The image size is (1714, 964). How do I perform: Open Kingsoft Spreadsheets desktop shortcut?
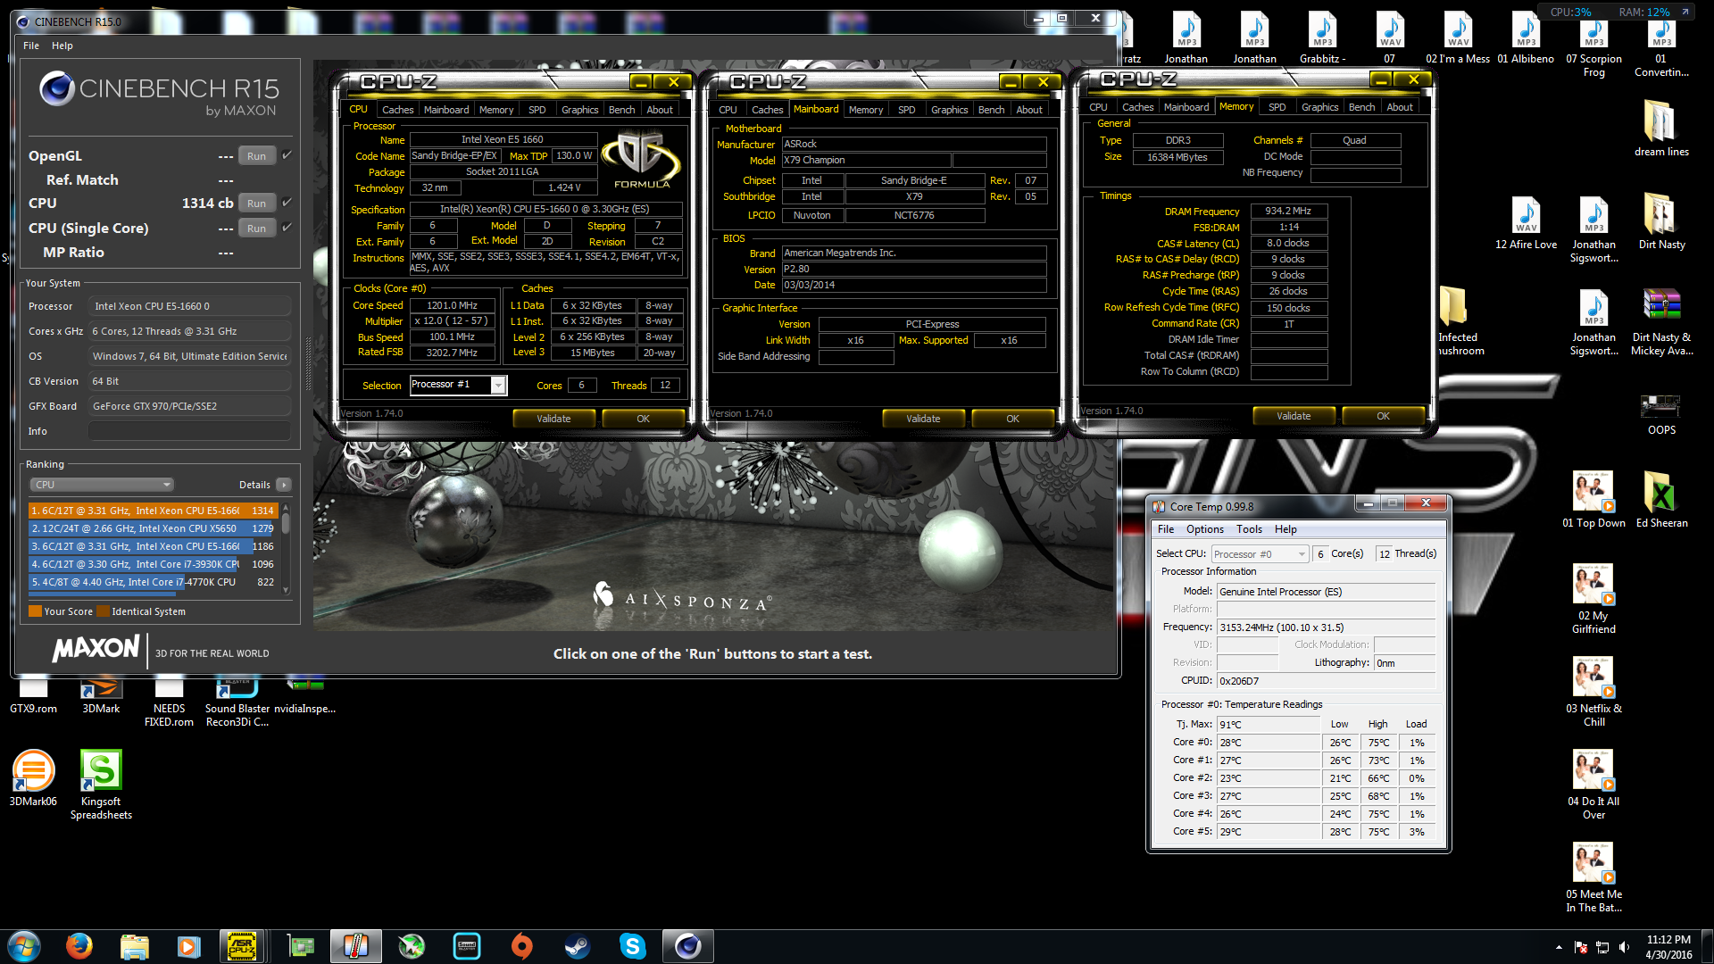tap(101, 785)
